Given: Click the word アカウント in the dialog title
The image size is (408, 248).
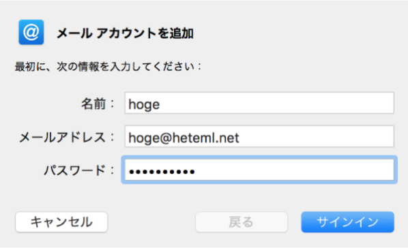Looking at the screenshot, I should click(x=126, y=33).
